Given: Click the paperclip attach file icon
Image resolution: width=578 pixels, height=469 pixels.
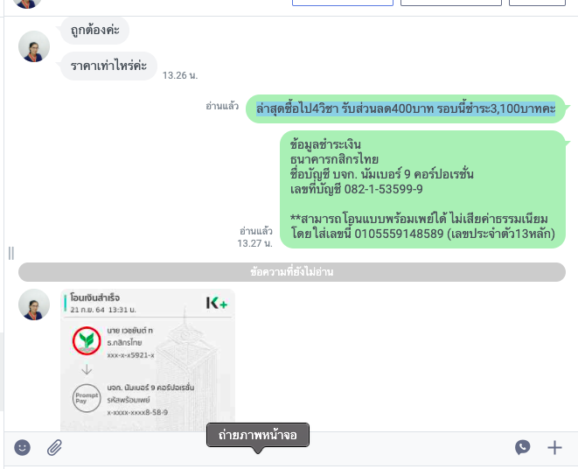Looking at the screenshot, I should tap(54, 448).
